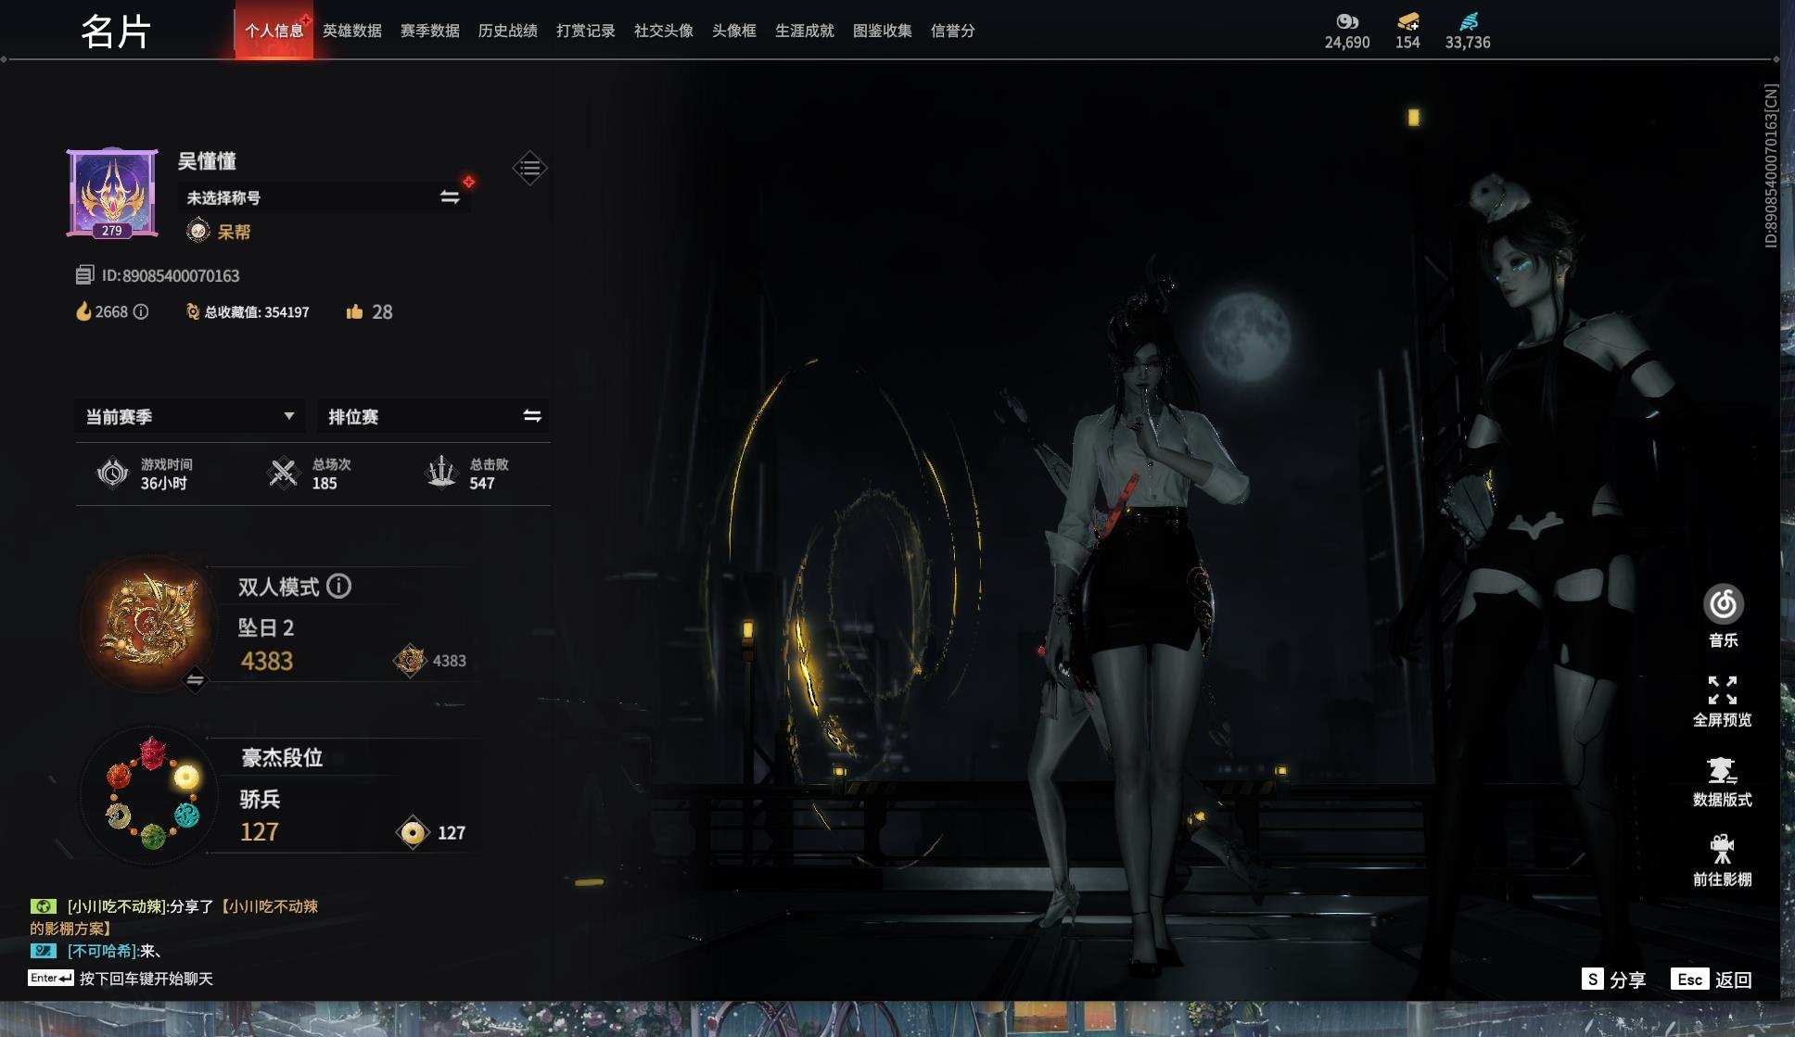Click the player avatar with level 279

tap(112, 193)
